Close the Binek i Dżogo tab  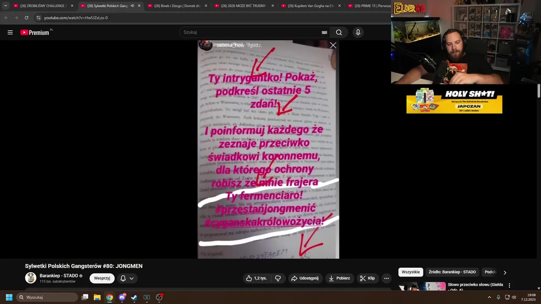(x=206, y=6)
